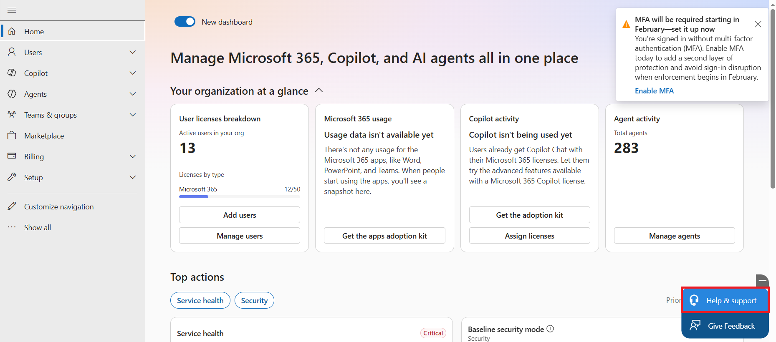Viewport: 776px width, 342px height.
Task: Open Marketplace in the navigation
Action: point(73,136)
